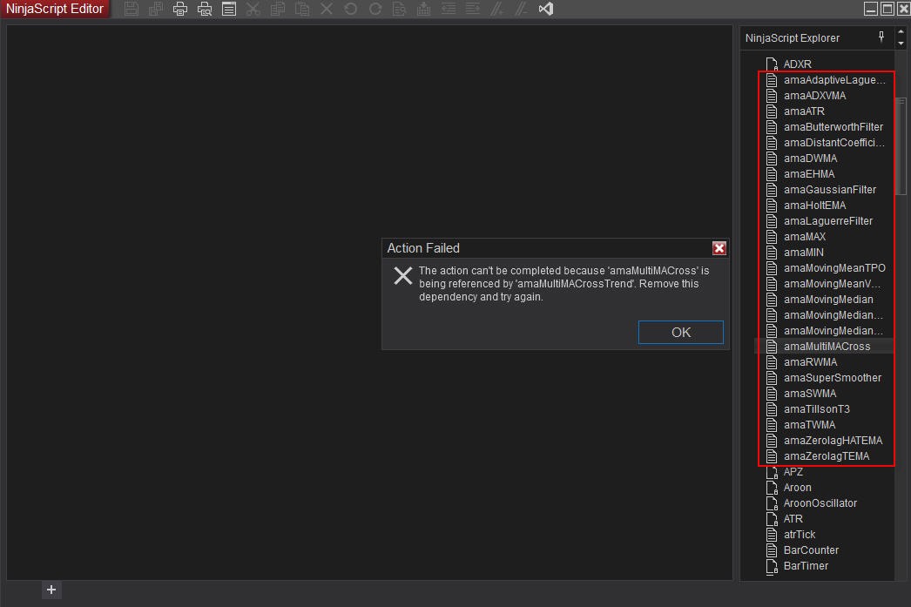Select BarTimer in the explorer
The height and width of the screenshot is (607, 911).
(x=806, y=566)
